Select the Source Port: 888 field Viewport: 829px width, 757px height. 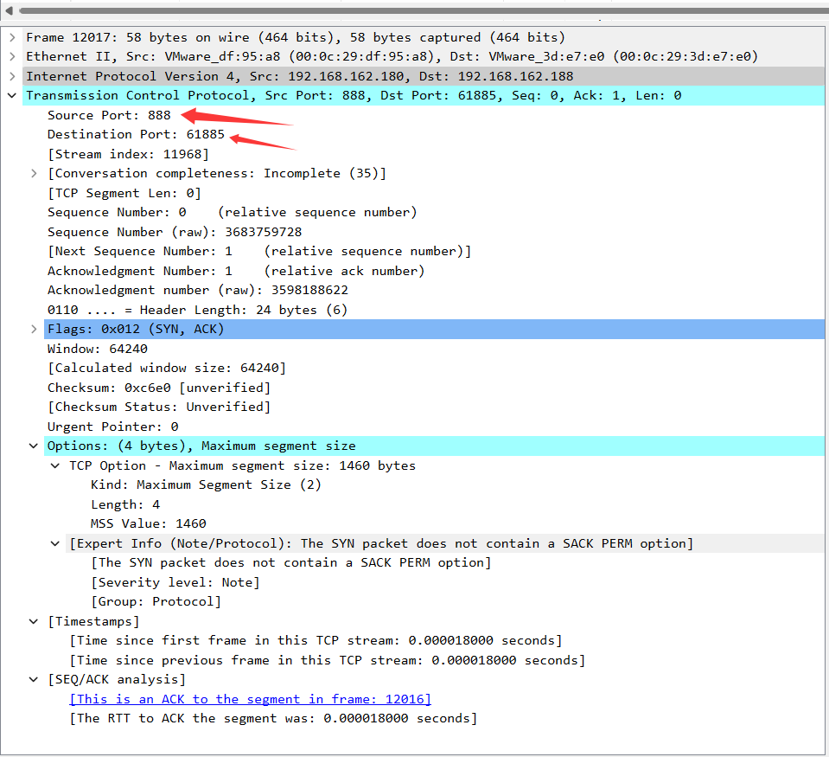109,115
